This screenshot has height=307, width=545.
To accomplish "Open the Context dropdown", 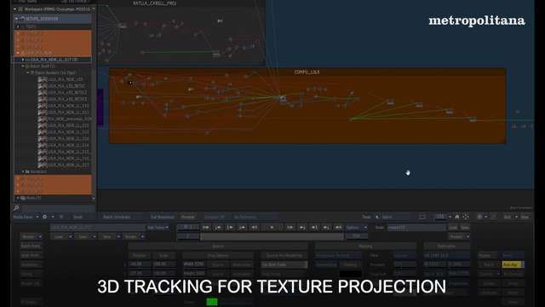I will click(x=489, y=274).
